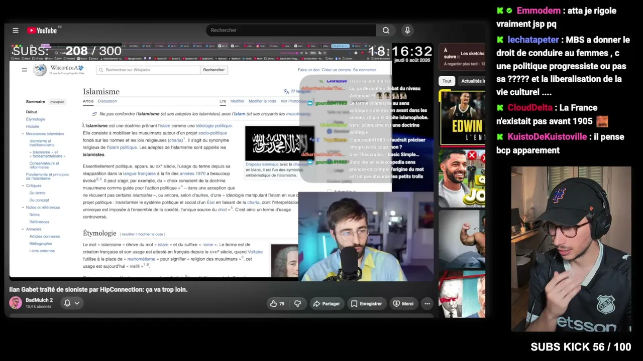Open Articles connexes in the Sommaire
The image size is (643, 361).
44,236
